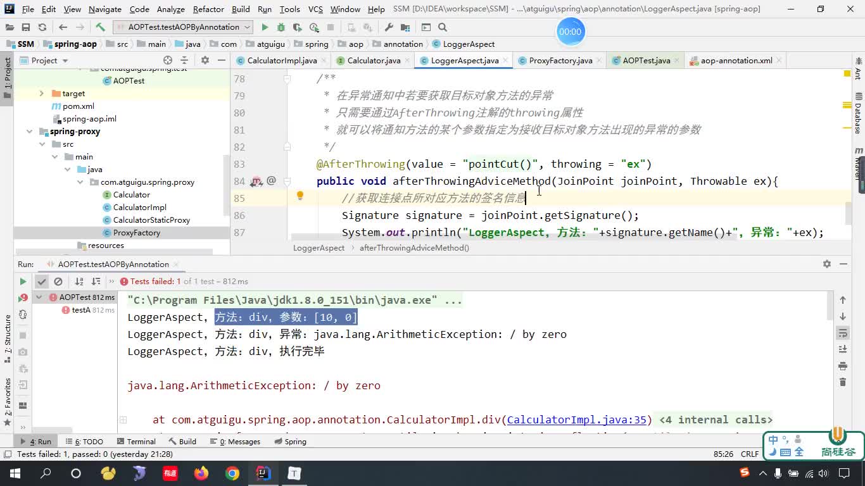
Task: Collapse the main folder
Action: (54, 156)
